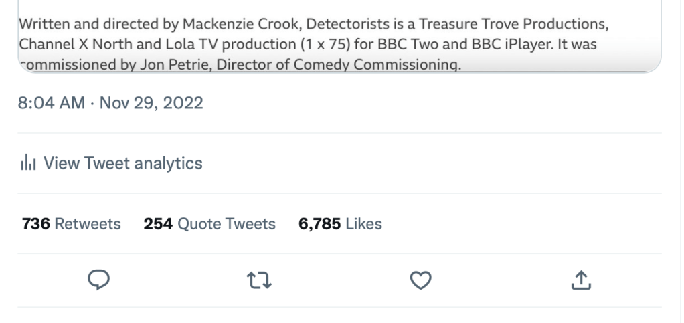Like the tweet with heart icon
This screenshot has height=323, width=684.
[420, 281]
